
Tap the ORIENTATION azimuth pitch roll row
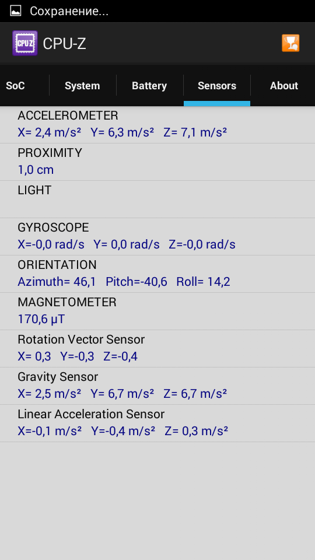157,274
